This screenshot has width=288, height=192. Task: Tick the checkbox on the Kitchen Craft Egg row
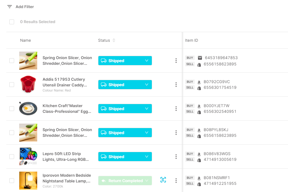[12, 108]
